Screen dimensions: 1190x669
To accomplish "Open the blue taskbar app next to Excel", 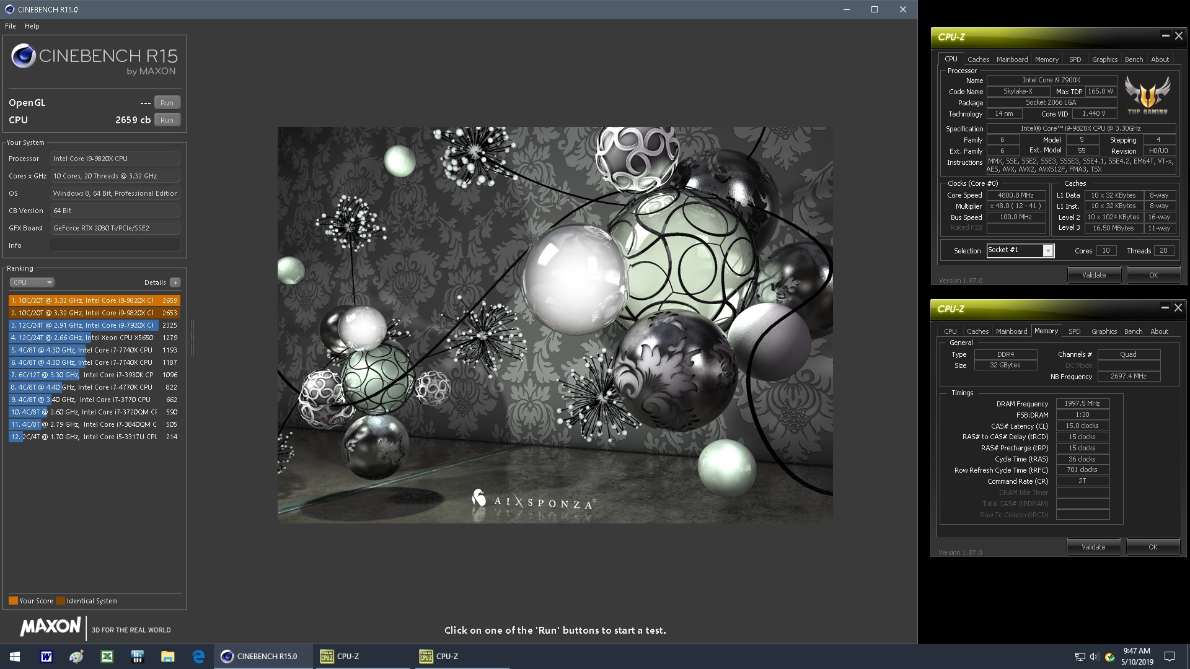I will (x=137, y=657).
